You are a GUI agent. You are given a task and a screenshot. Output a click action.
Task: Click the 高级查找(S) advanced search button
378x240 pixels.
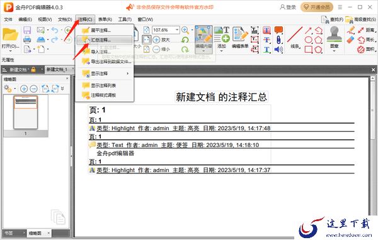pyautogui.click(x=360, y=19)
